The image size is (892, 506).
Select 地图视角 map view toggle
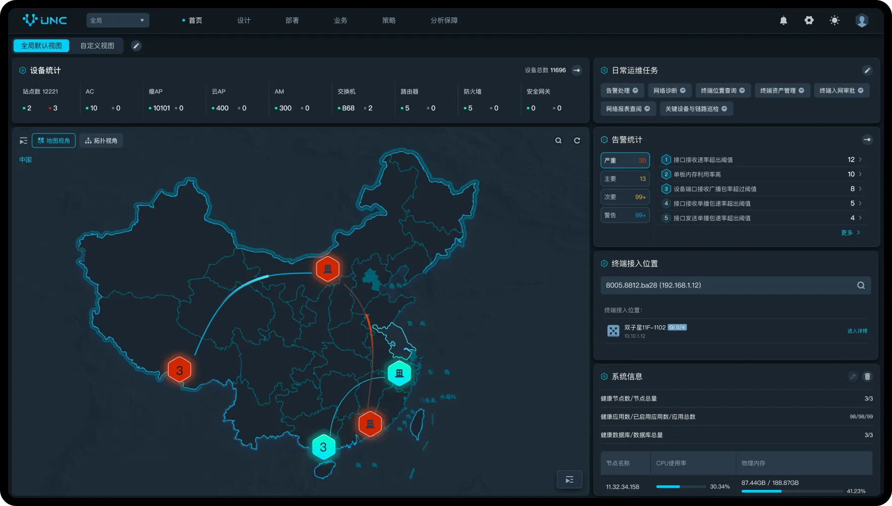(x=54, y=141)
